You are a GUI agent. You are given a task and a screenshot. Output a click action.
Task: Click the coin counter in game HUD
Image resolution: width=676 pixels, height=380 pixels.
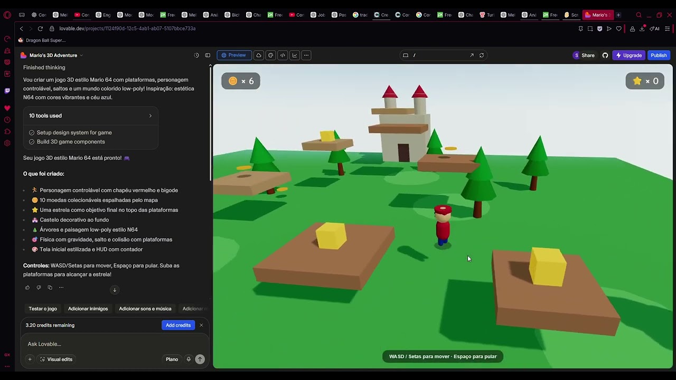(241, 81)
